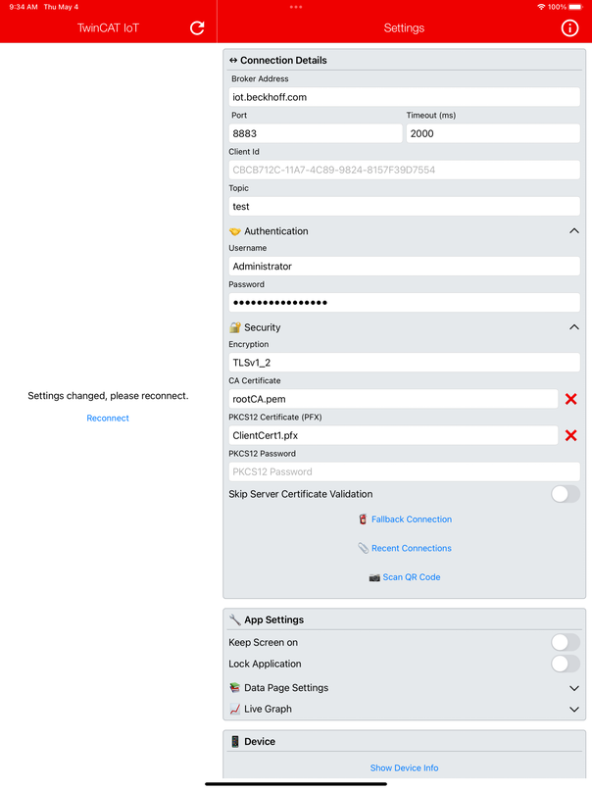Viewport: 592px width, 790px height.
Task: Click the extinguisher icon beside Fallback Connection
Action: tap(363, 519)
